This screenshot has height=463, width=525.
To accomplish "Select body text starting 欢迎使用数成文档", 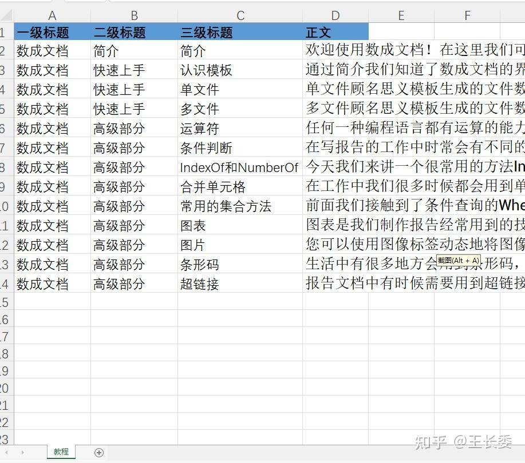I will 414,50.
